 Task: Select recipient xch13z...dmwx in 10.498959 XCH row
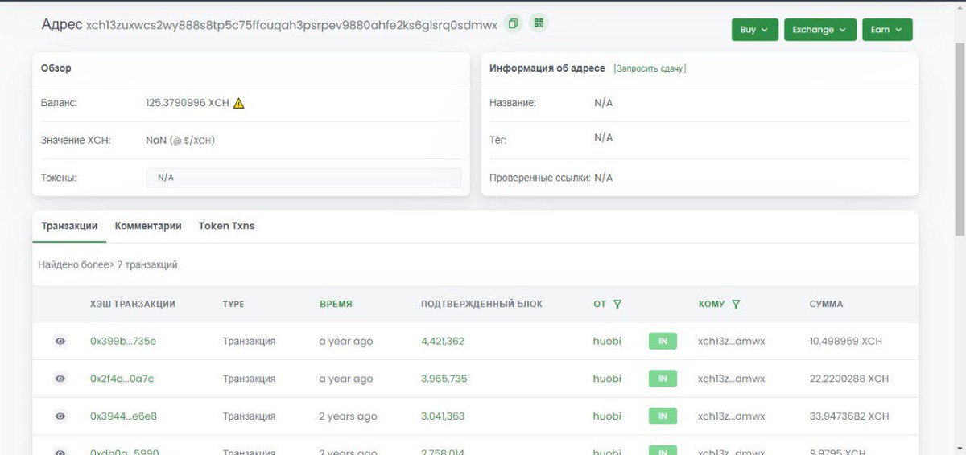(732, 341)
